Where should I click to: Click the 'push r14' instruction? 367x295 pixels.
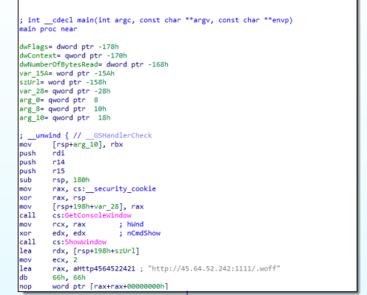pos(42,162)
